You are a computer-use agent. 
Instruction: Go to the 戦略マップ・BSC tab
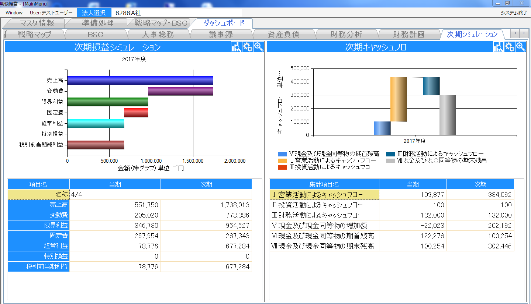161,23
